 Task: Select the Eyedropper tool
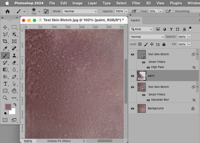click(x=5, y=48)
